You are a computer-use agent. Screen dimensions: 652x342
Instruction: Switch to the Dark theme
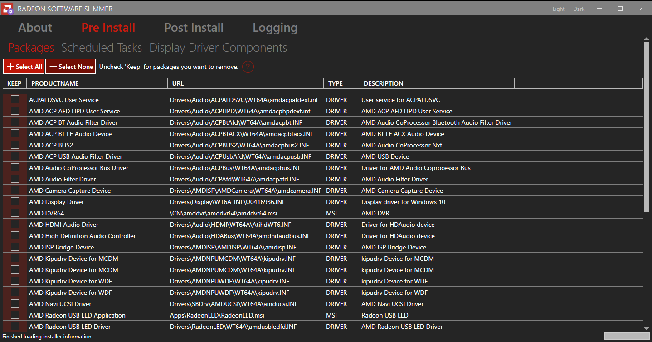point(579,9)
